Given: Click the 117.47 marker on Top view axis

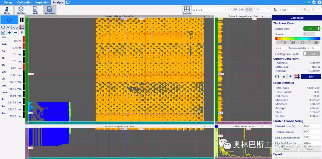Looking at the screenshot, I should (x=31, y=74).
